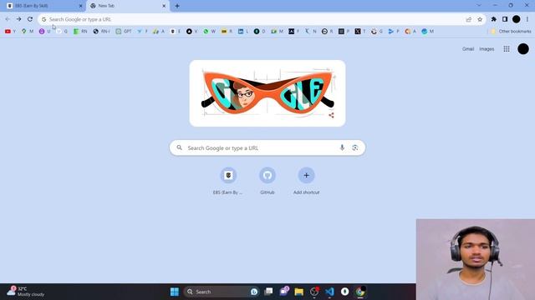Open the Chrome three-dot menu
The image size is (535, 300).
click(527, 19)
